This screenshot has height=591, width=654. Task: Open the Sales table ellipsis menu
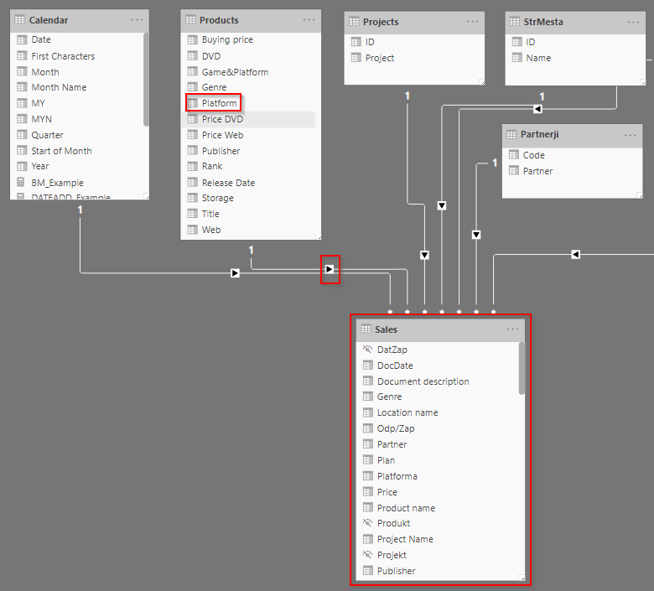pyautogui.click(x=513, y=329)
